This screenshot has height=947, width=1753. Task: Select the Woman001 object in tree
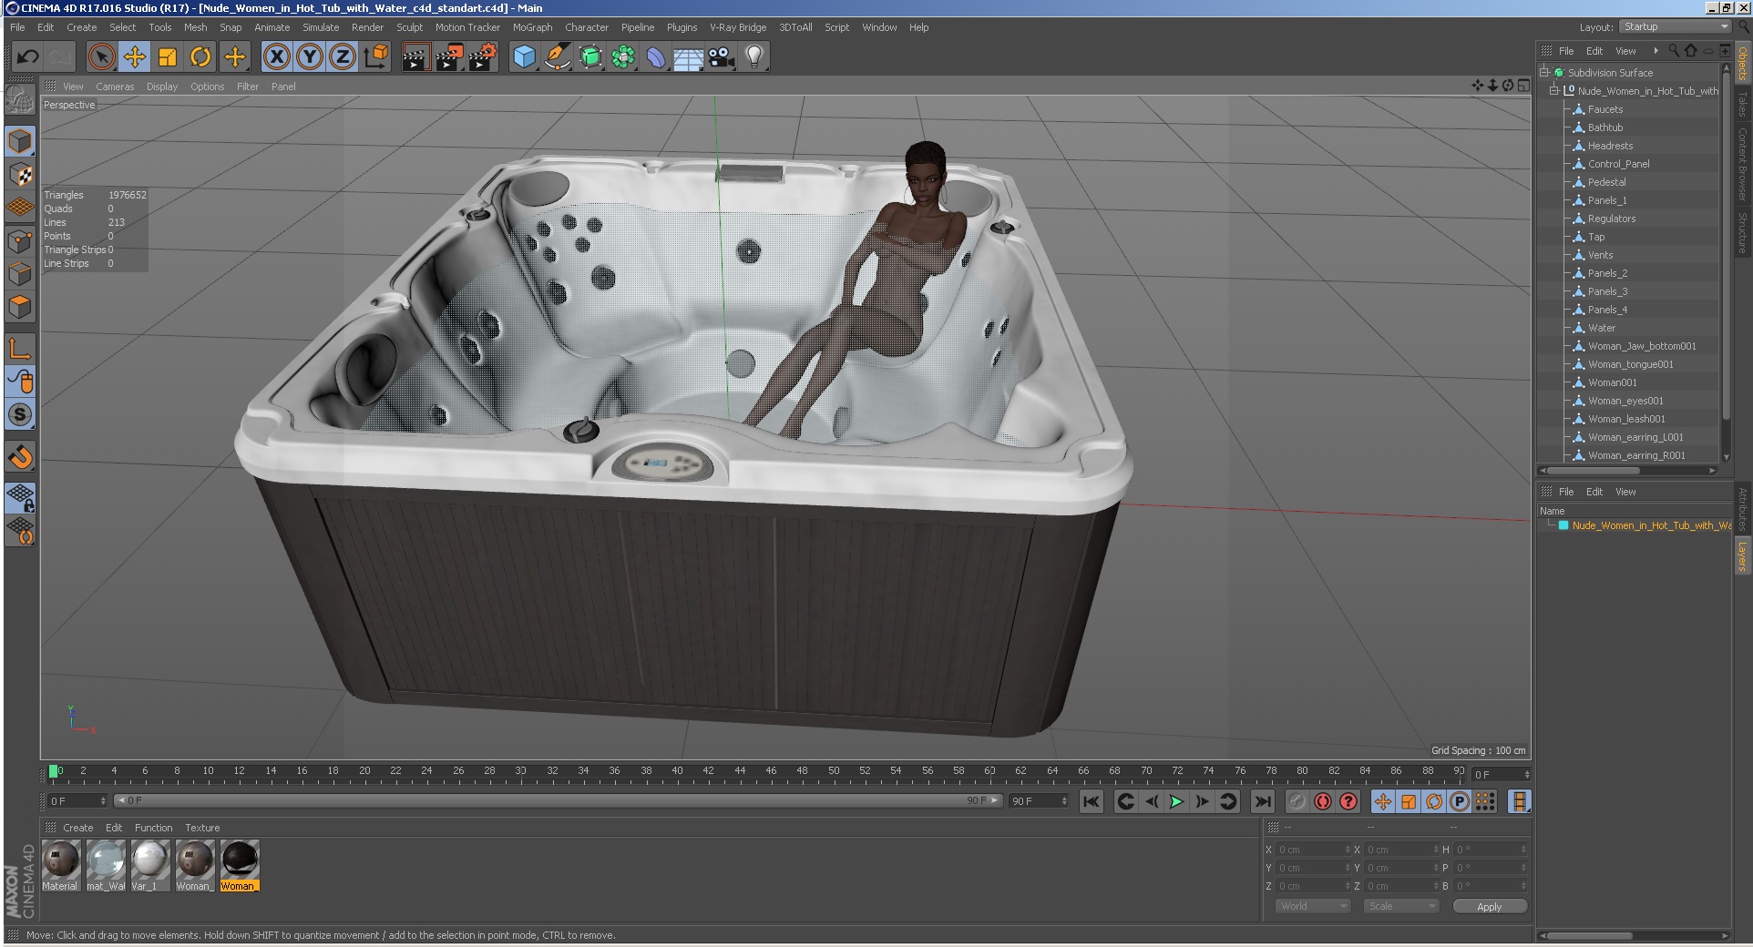click(x=1612, y=382)
